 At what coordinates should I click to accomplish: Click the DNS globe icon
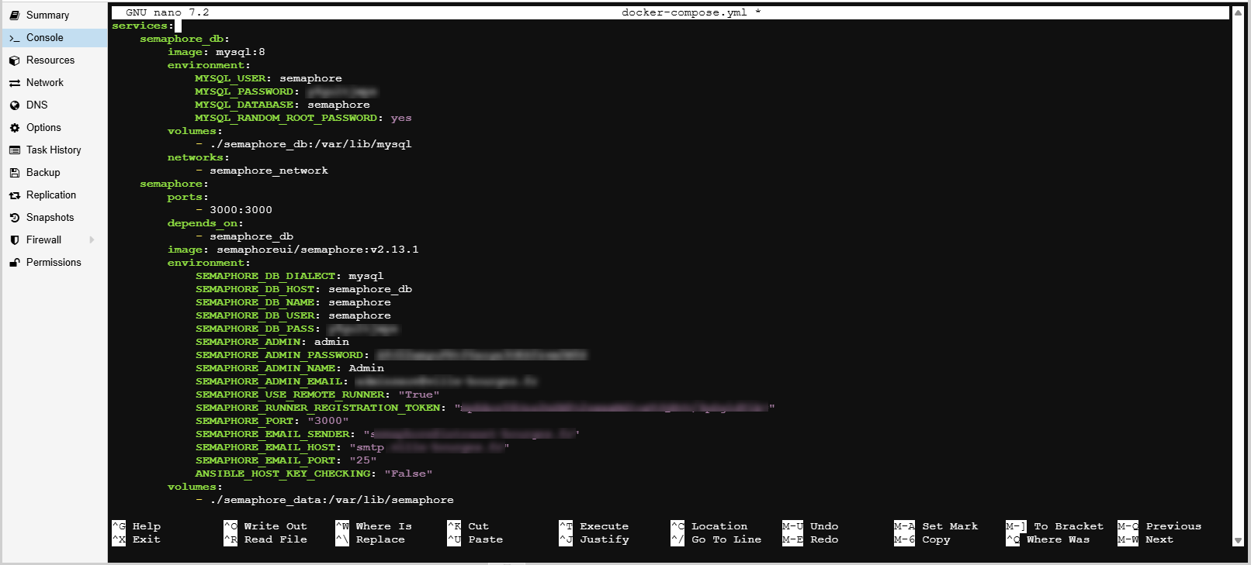[x=14, y=105]
